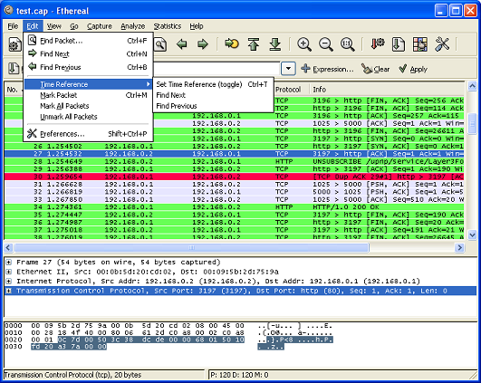The height and width of the screenshot is (383, 481).
Task: Click the Clear filter brush icon
Action: click(367, 69)
